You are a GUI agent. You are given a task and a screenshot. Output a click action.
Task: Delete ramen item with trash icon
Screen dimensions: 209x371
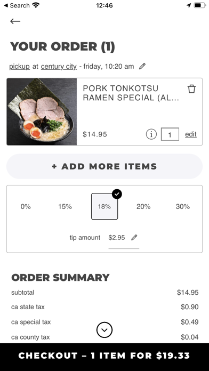point(191,89)
